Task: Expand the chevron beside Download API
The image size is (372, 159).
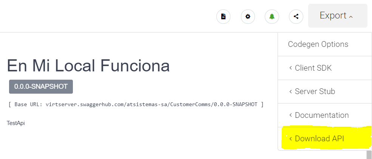Action: pyautogui.click(x=291, y=139)
